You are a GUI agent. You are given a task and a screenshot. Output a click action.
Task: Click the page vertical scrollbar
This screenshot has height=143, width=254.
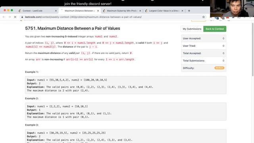point(252,49)
